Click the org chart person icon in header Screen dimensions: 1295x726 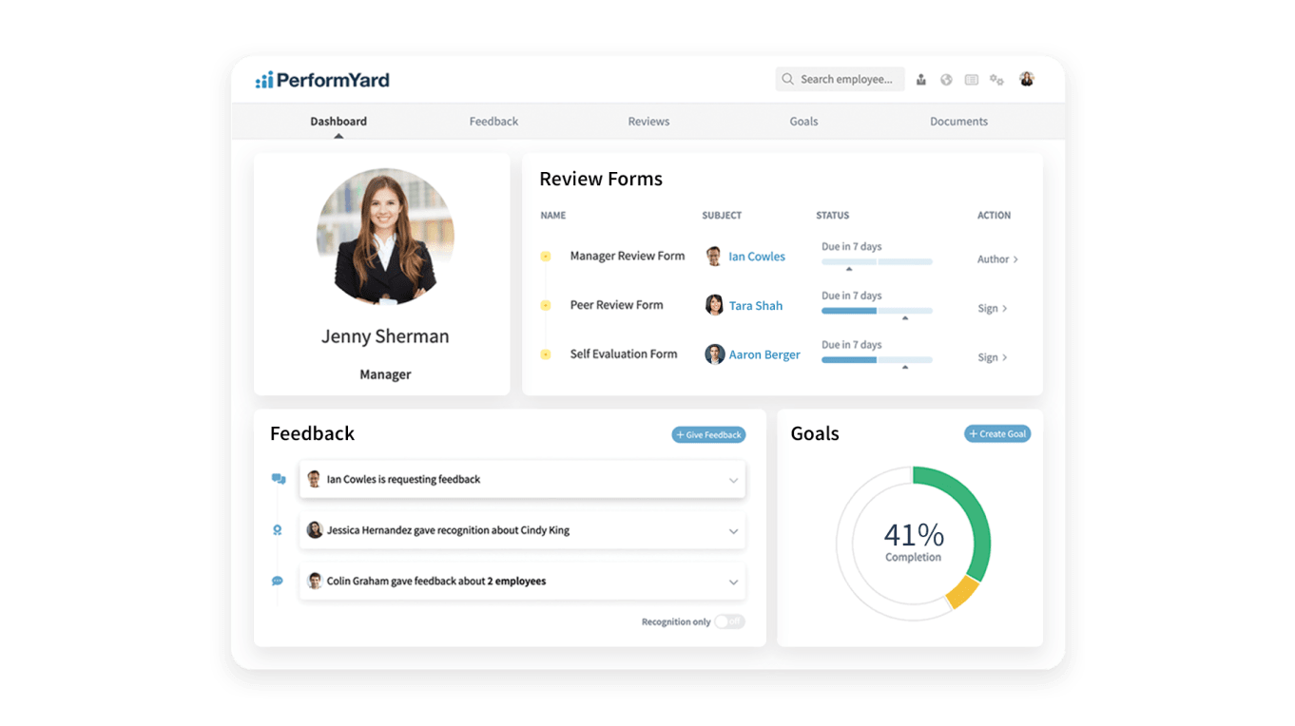tap(920, 80)
